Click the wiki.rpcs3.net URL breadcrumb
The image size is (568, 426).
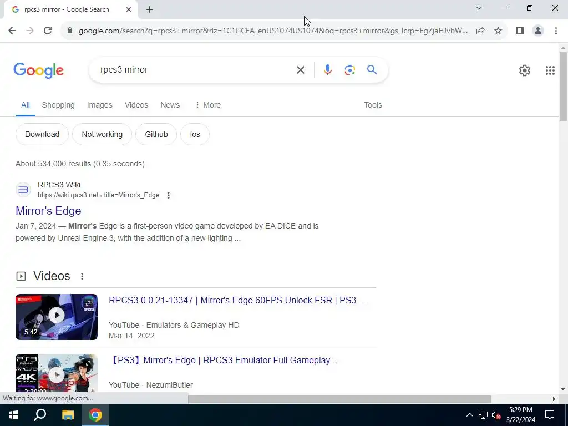click(99, 195)
